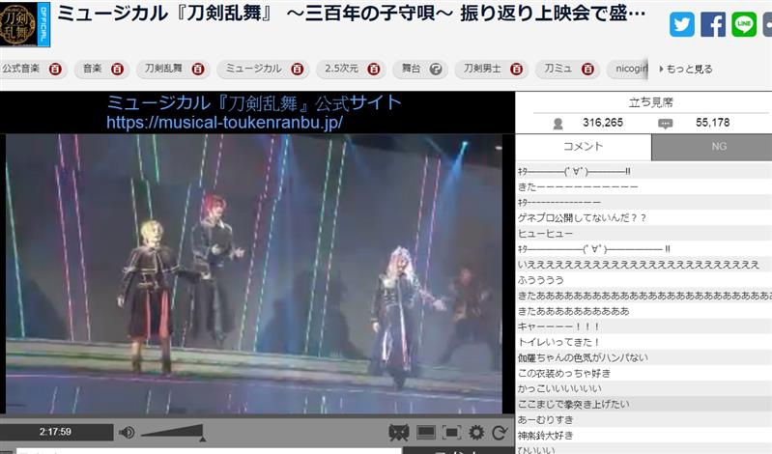This screenshot has width=772, height=454.
Task: Open dictionary icon beside 刀ミュ tag
Action: 587,69
